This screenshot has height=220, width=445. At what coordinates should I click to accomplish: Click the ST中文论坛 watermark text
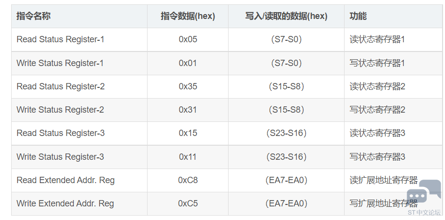coord(424,212)
